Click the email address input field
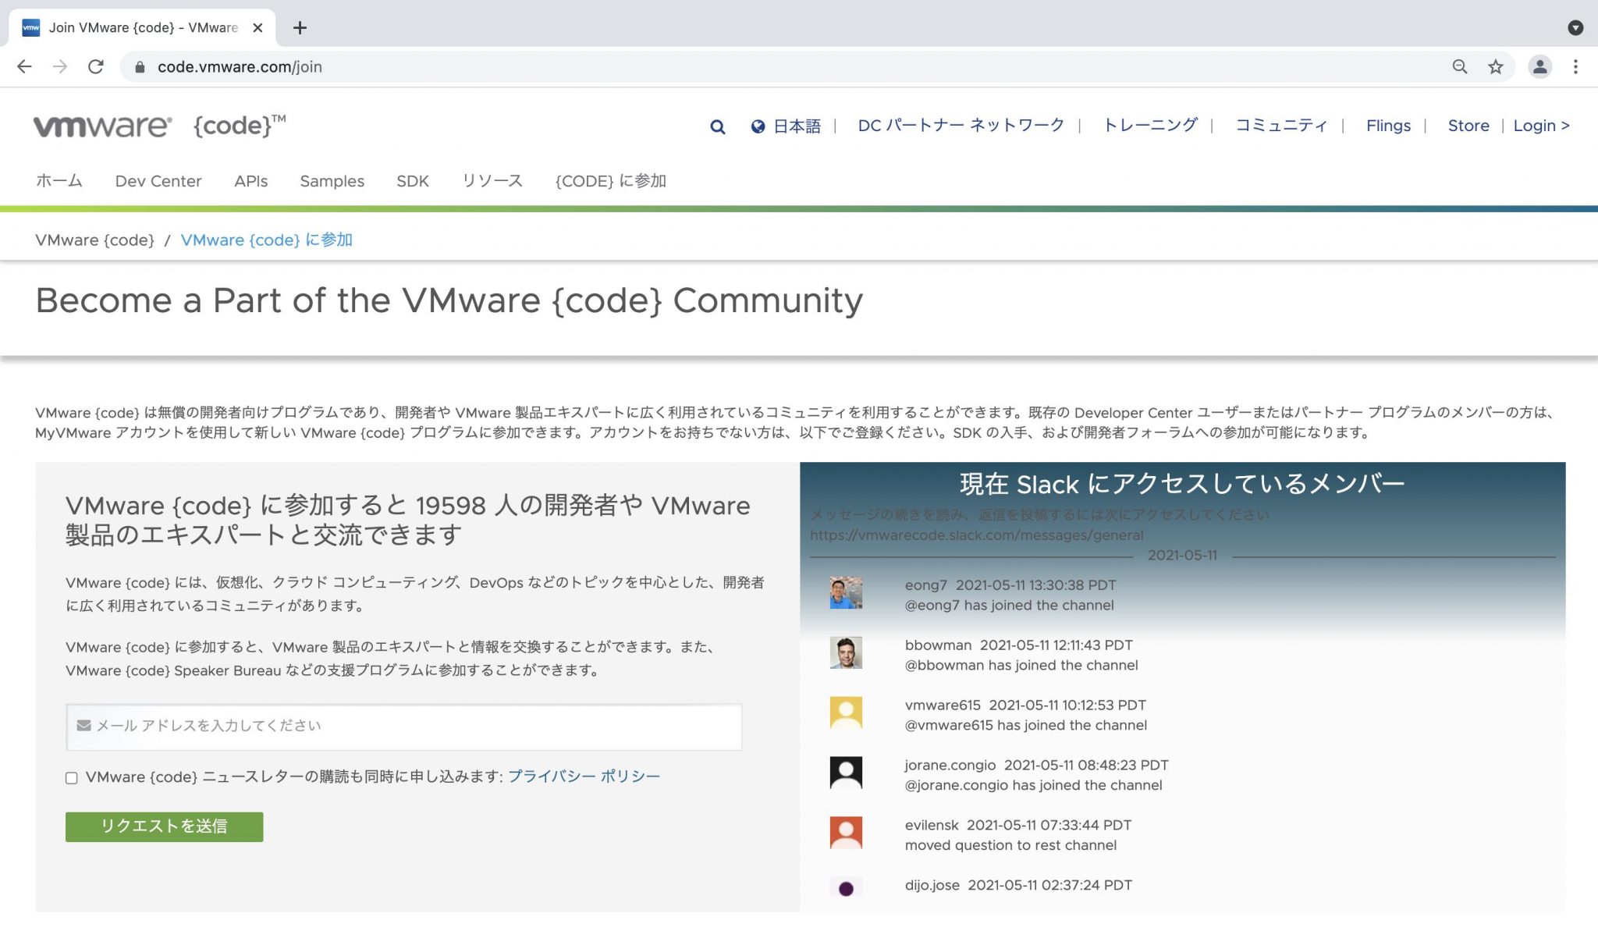Screen dimensions: 1598x931 404,727
